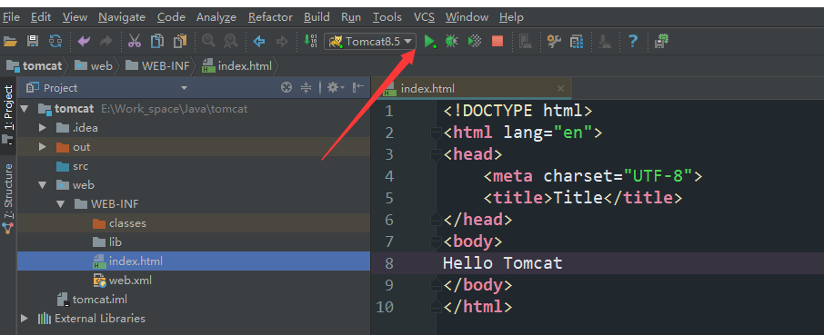824x335 pixels.
Task: Open the Refactor menu
Action: tap(270, 17)
